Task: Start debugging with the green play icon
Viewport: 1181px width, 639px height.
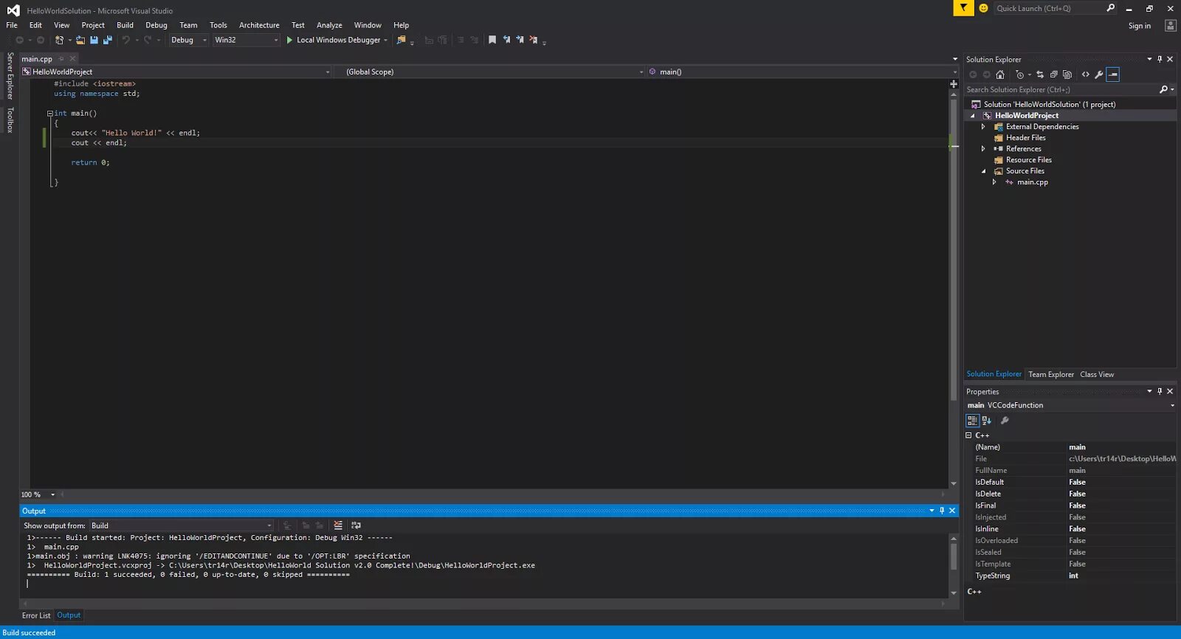Action: (289, 40)
